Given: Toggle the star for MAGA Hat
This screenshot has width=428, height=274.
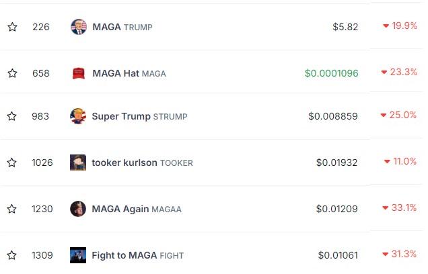Looking at the screenshot, I should (12, 73).
